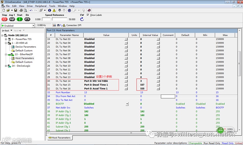Image resolution: width=243 pixels, height=145 pixels.
Task: Click the Speed Reference slider track
Action: point(60,19)
